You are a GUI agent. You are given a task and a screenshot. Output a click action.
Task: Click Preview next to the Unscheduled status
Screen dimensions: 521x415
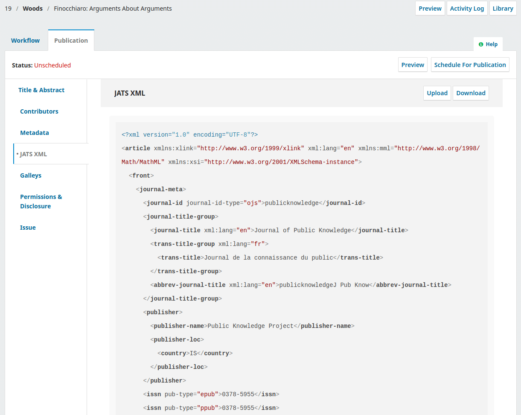point(412,64)
